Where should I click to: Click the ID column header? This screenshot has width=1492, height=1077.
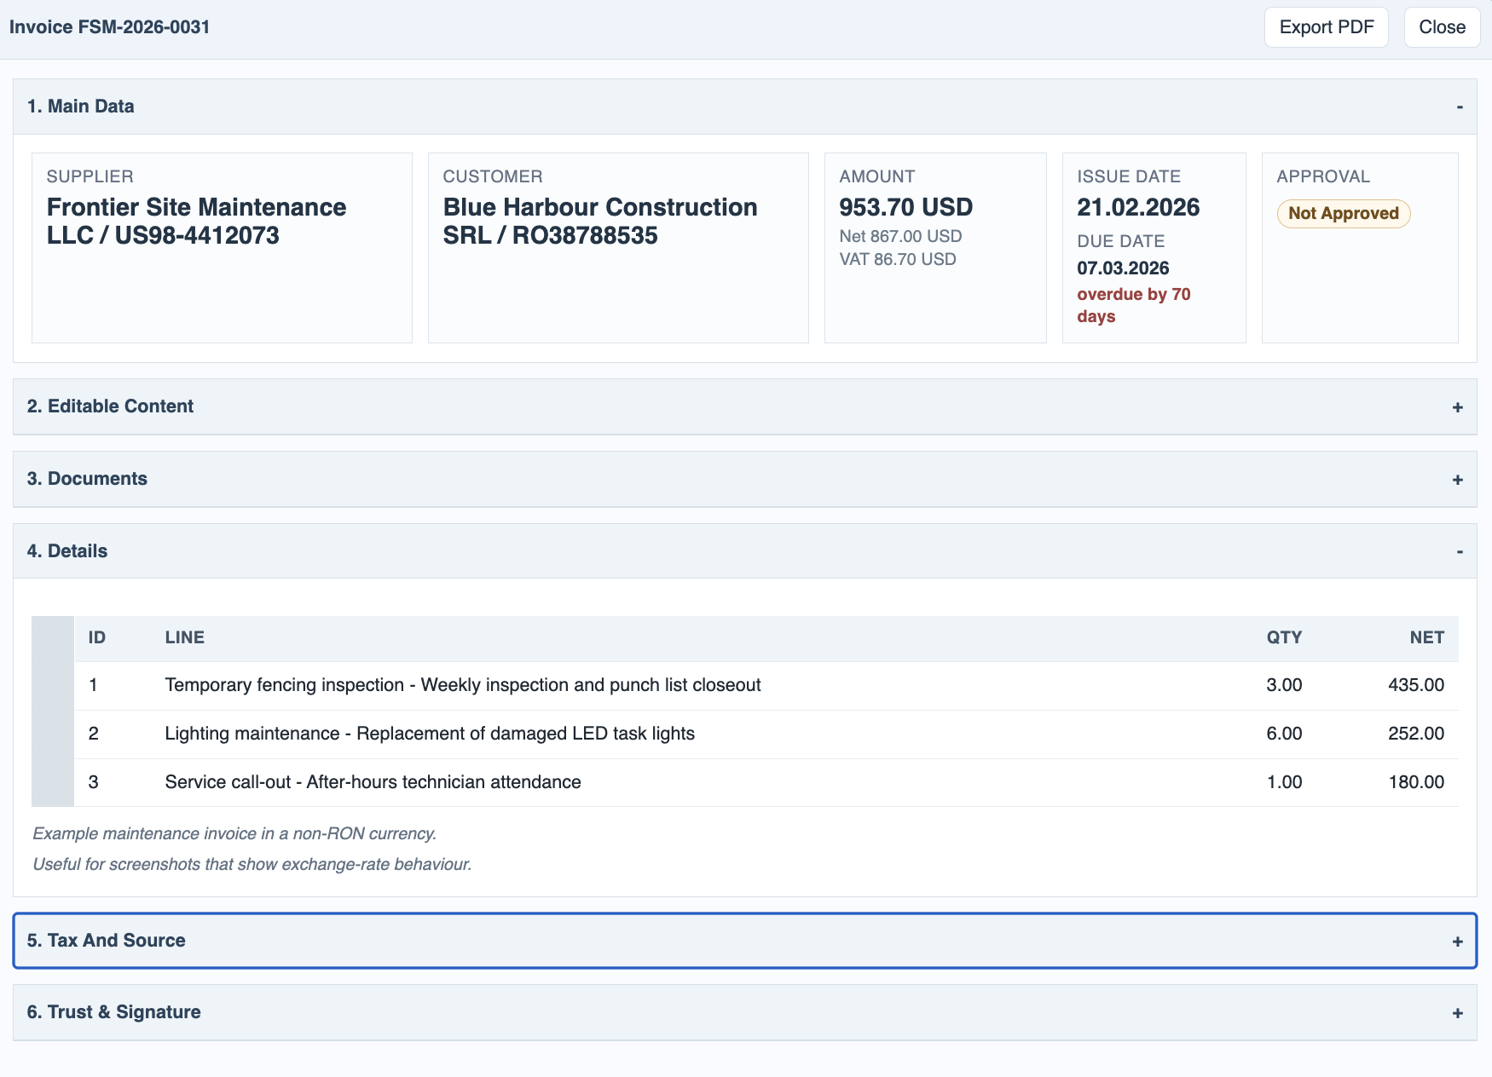click(97, 637)
